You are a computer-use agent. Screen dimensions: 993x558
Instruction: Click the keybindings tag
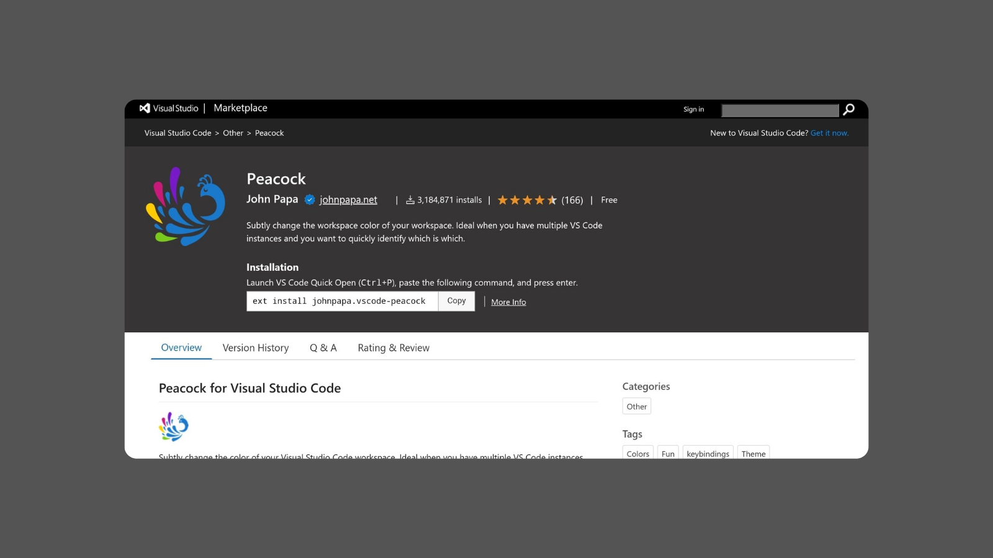(708, 453)
